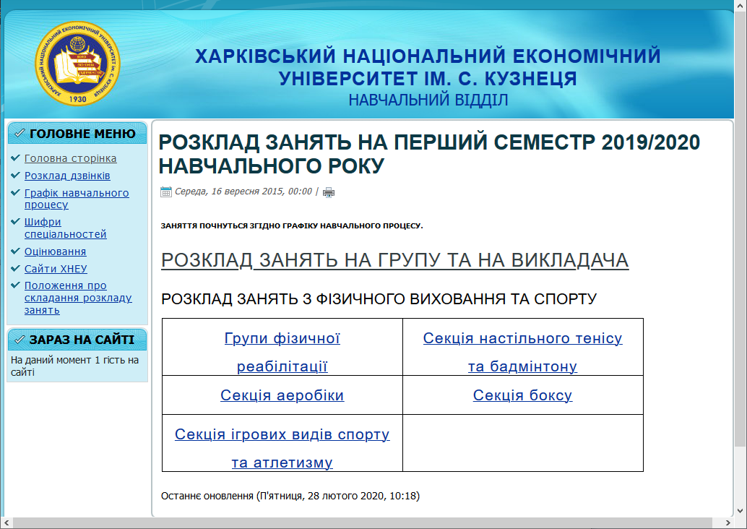Select the Оцінювання menu item
Screen dimensions: 747x529
[55, 251]
